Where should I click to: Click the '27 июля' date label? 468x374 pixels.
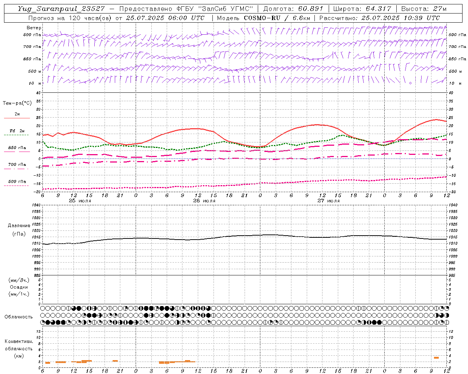click(x=329, y=201)
